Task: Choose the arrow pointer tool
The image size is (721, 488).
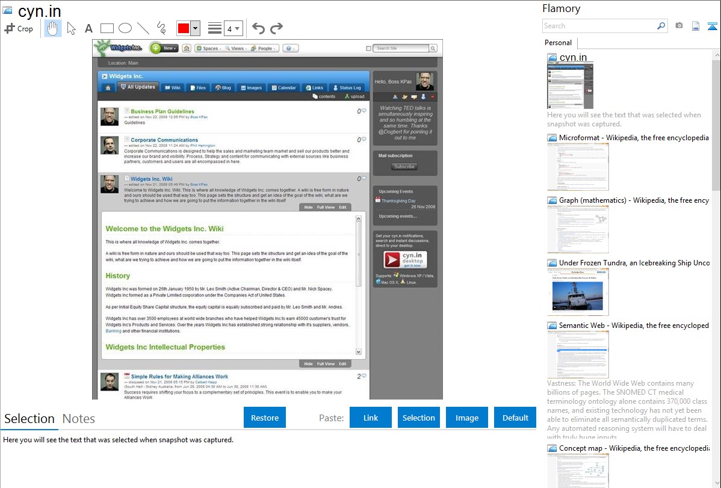Action: 71,28
